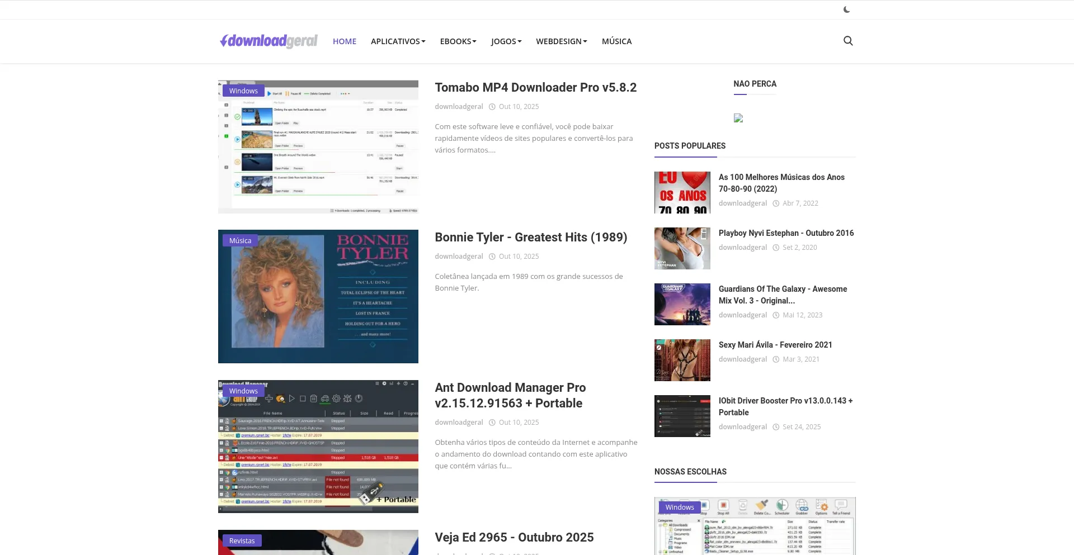
Task: Open IObit Driver Booster Pro popular post
Action: tap(785, 406)
